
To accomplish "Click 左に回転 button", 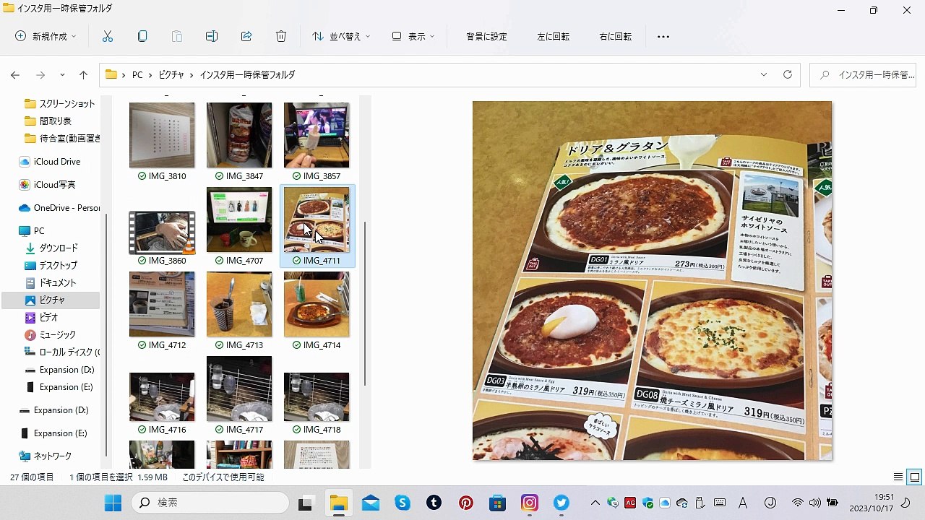I will click(x=553, y=36).
